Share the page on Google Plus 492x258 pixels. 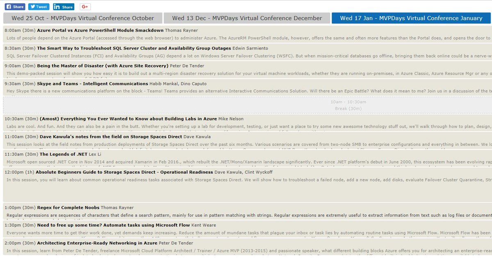pyautogui.click(x=85, y=7)
